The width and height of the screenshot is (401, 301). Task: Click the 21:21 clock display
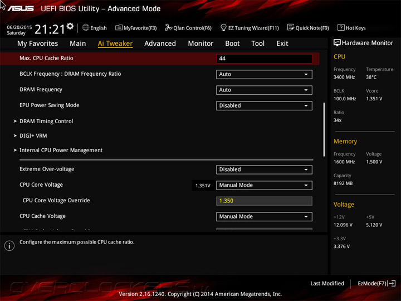click(x=50, y=29)
